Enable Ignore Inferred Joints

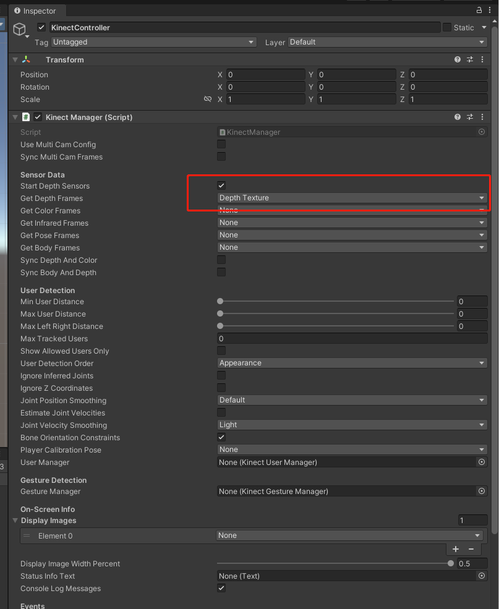pos(221,375)
